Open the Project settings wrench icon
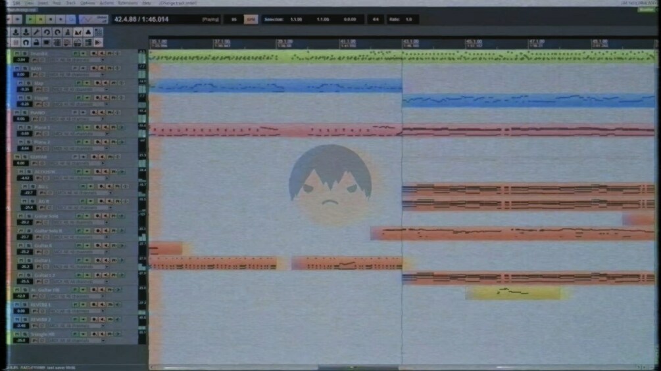 [36, 32]
